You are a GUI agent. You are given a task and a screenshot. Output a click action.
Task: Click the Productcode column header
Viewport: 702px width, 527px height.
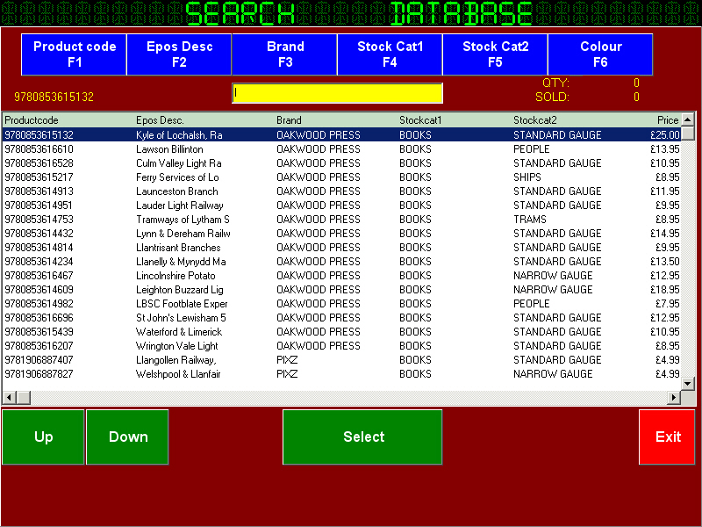[32, 120]
